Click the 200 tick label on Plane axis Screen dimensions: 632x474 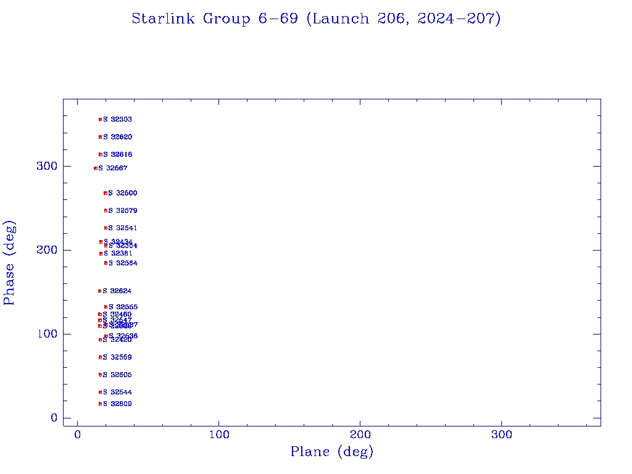[x=360, y=434]
